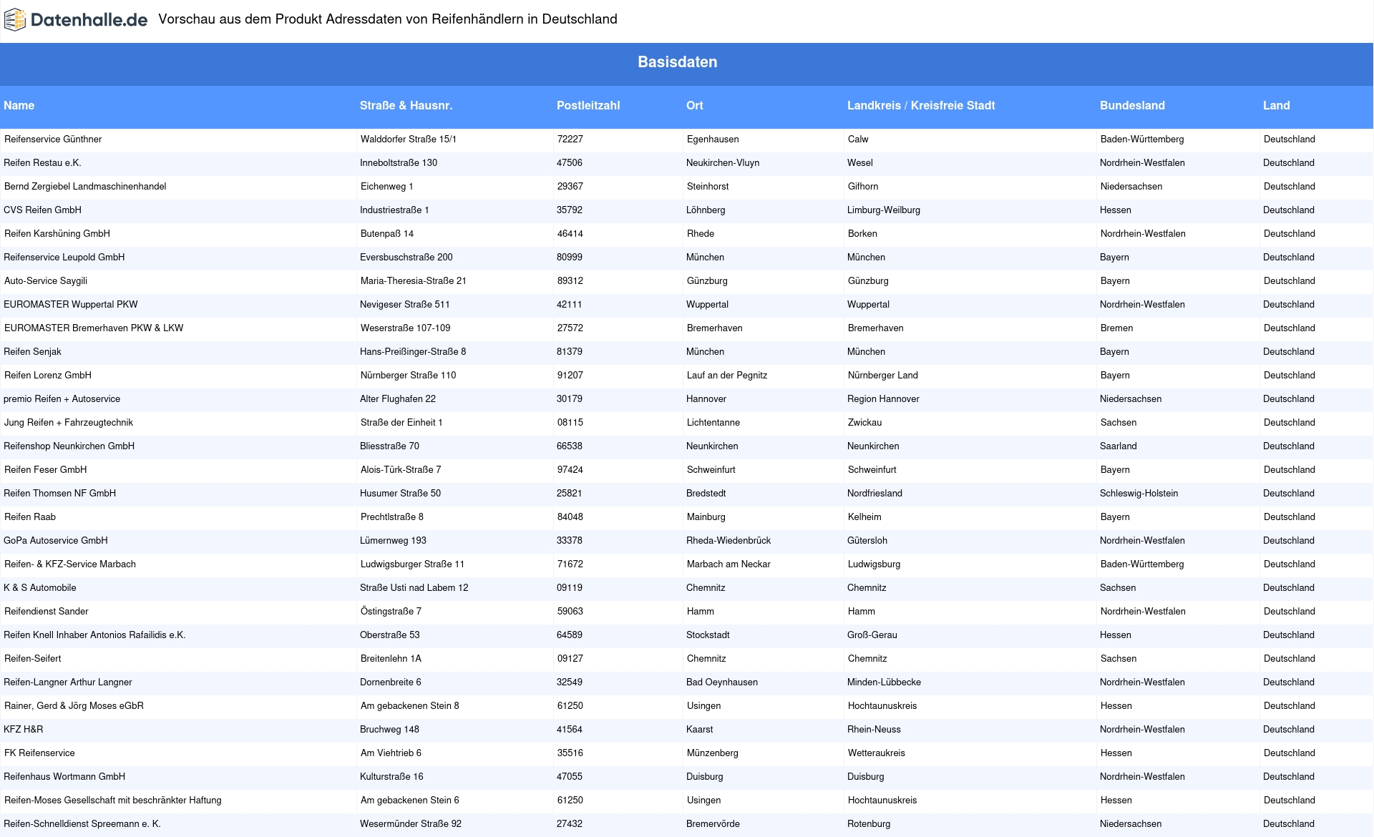The width and height of the screenshot is (1374, 837).
Task: Click the Land column header
Action: coord(1276,105)
